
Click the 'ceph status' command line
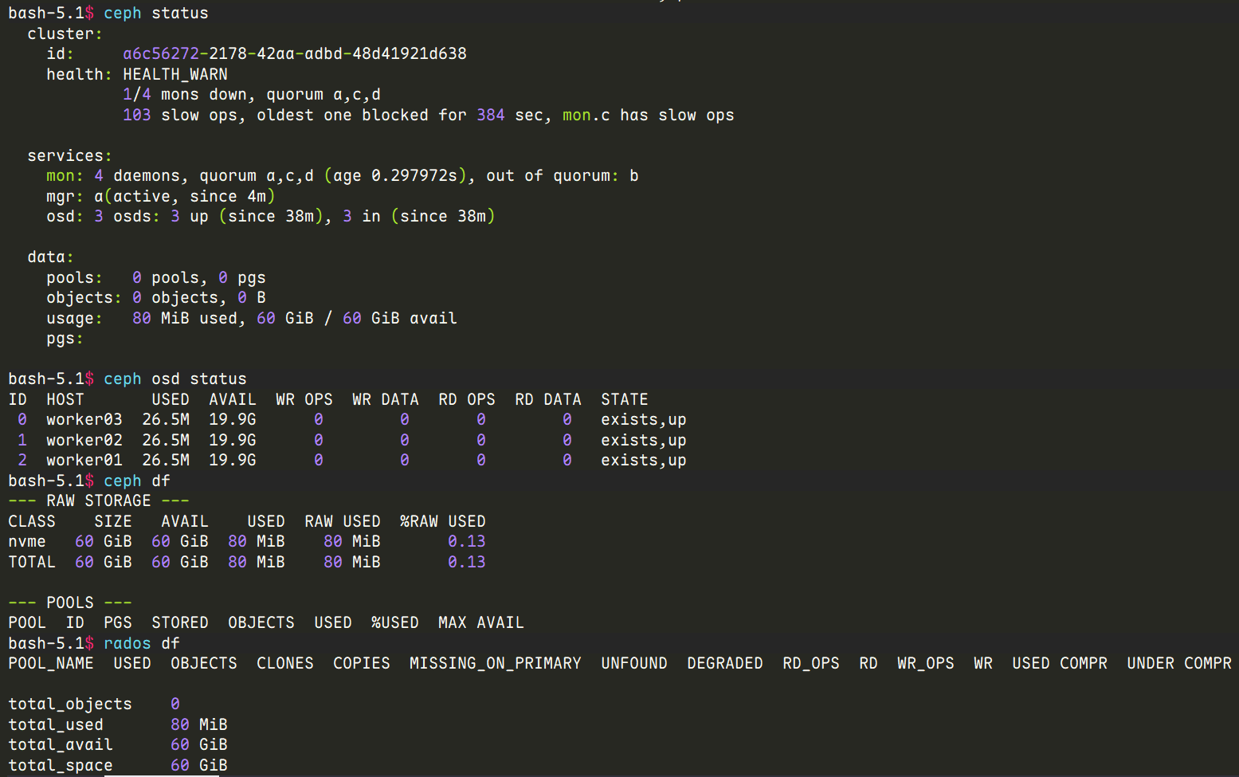click(x=155, y=14)
